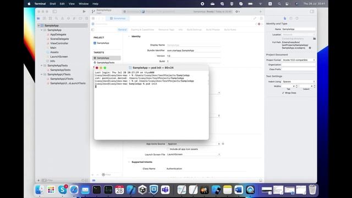Viewport: 352px width, 198px height.
Task: Add a new editor tab with plus
Action: [260, 12]
